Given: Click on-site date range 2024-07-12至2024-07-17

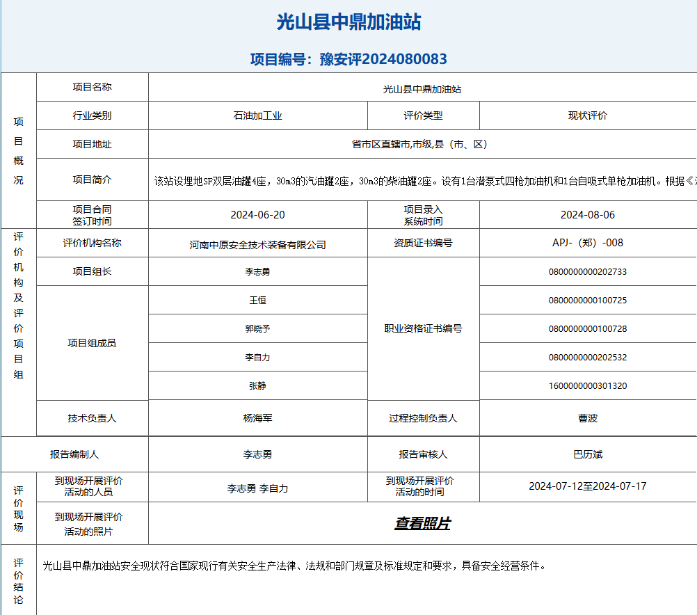Looking at the screenshot, I should pos(588,486).
